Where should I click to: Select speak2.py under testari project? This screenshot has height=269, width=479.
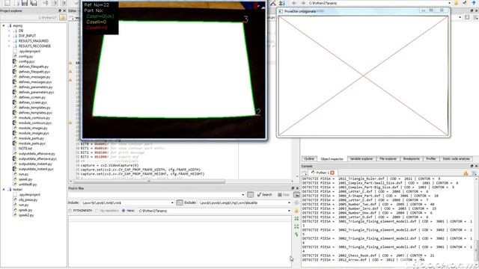[26, 215]
